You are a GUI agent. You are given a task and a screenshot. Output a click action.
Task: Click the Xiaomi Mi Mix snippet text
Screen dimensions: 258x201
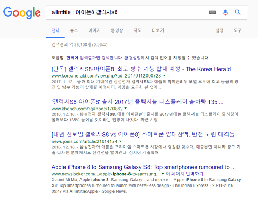click(146, 185)
